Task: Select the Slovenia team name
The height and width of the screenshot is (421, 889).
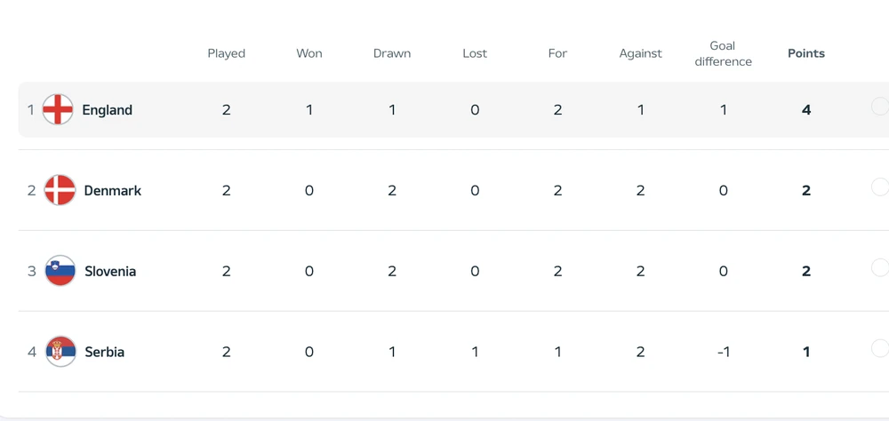Action: (110, 271)
